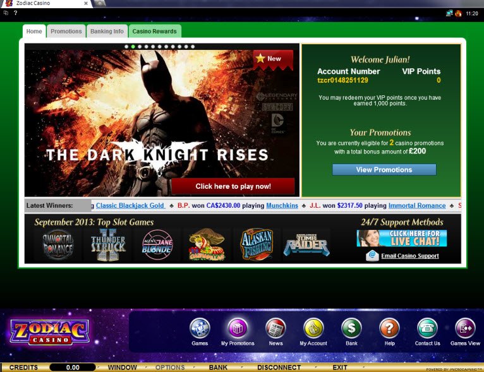Image resolution: width=484 pixels, height=372 pixels.
Task: Click the email envelope support icon
Action: (372, 256)
